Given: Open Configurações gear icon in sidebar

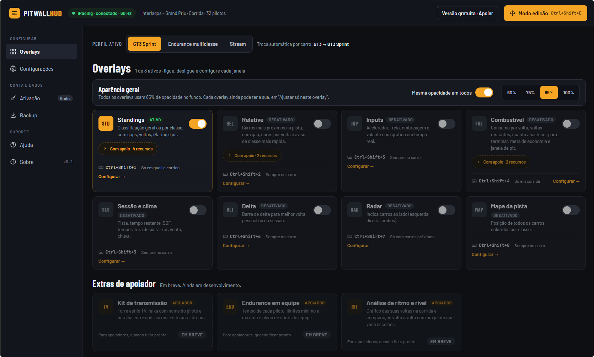Looking at the screenshot, I should point(13,69).
